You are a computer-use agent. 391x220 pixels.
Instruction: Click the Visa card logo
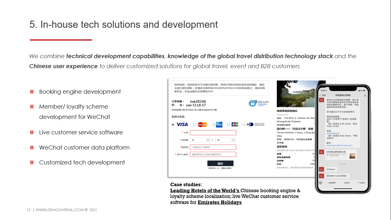[182, 125]
